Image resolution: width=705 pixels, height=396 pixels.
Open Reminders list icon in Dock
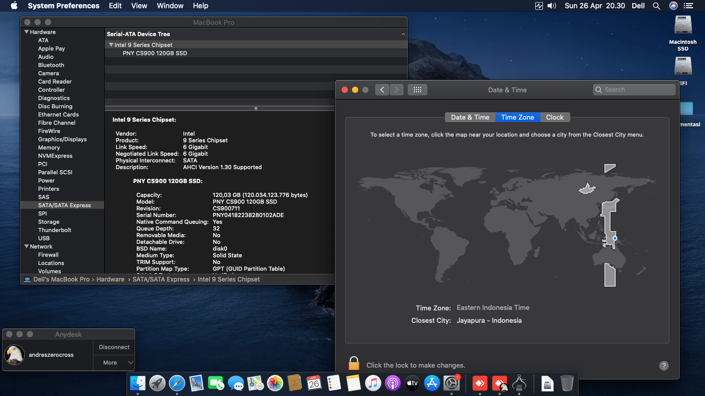pyautogui.click(x=334, y=383)
